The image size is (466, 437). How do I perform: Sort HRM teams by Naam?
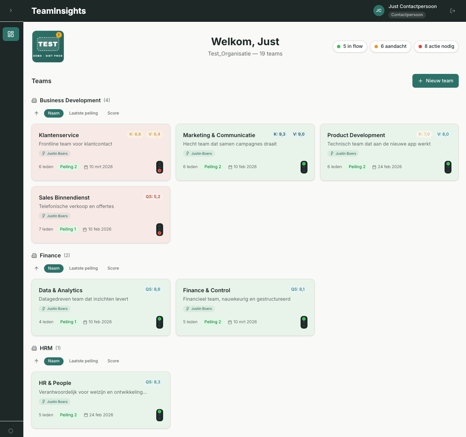pos(54,361)
